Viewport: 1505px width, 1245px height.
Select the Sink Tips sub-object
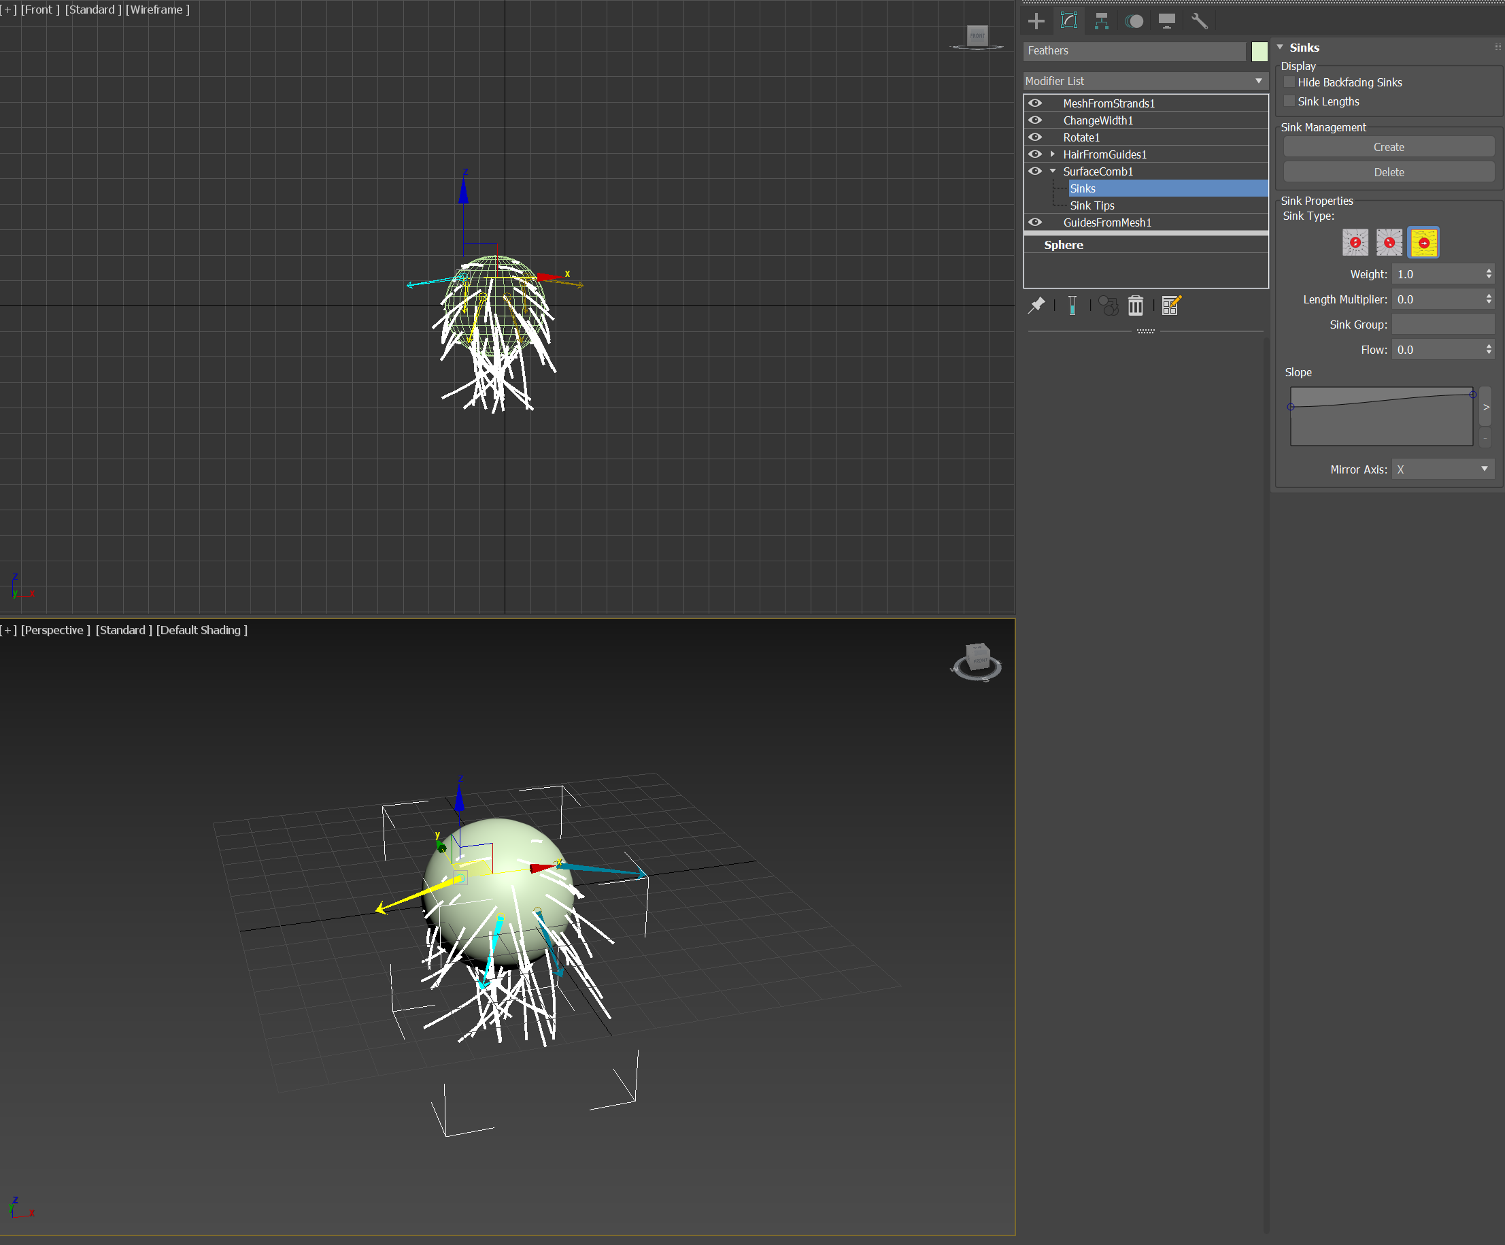click(1092, 205)
